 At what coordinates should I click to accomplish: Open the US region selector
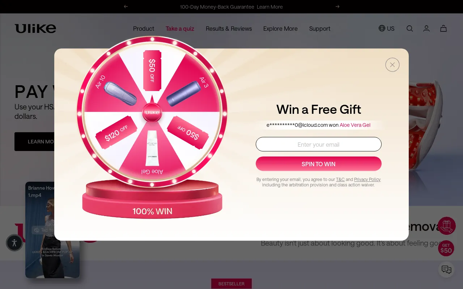[x=386, y=29]
